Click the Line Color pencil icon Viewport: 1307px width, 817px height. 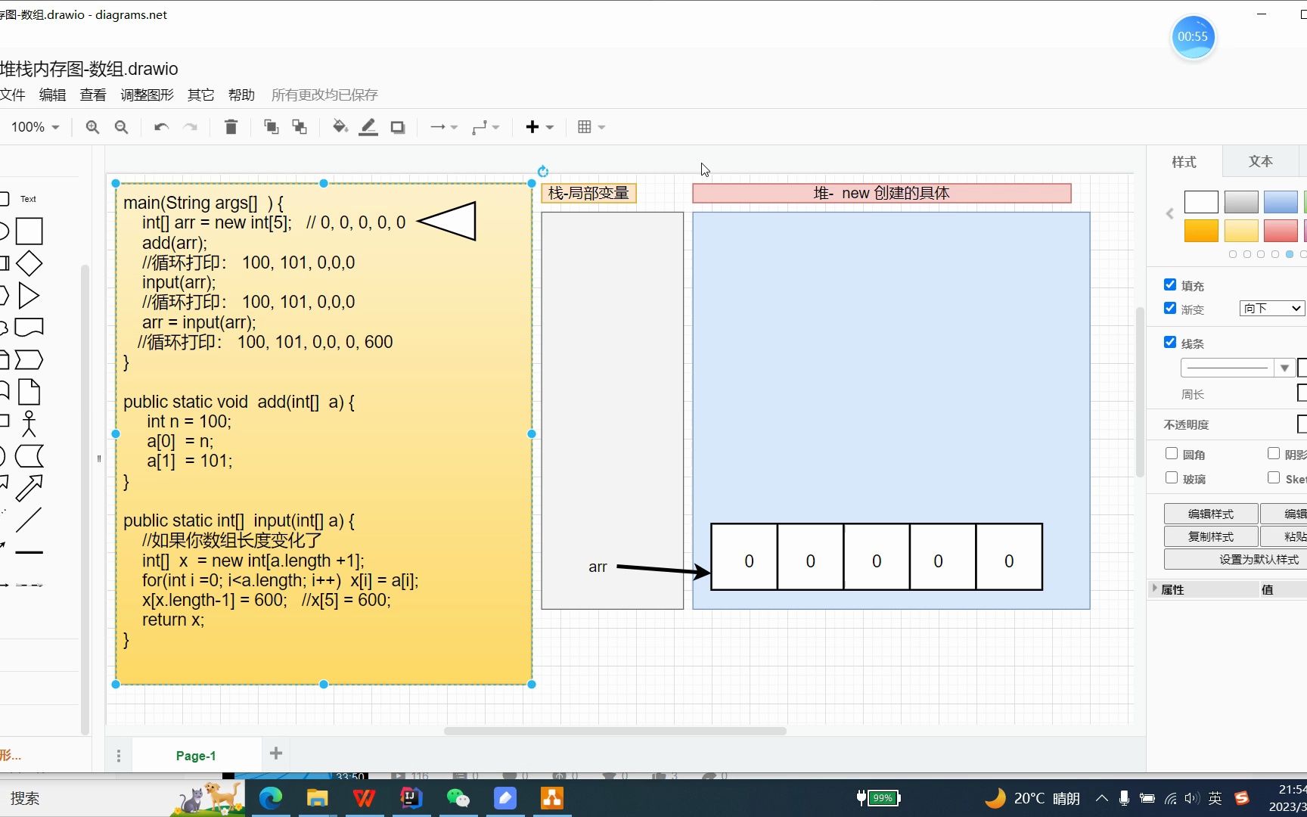click(368, 126)
